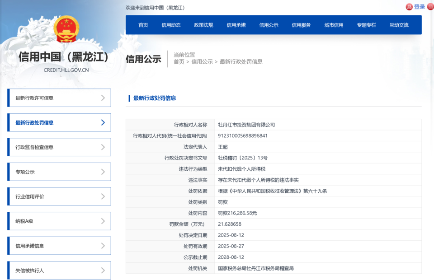Open the 互动交流 navigation item
Screen dimensions: 434x280
pos(399,25)
